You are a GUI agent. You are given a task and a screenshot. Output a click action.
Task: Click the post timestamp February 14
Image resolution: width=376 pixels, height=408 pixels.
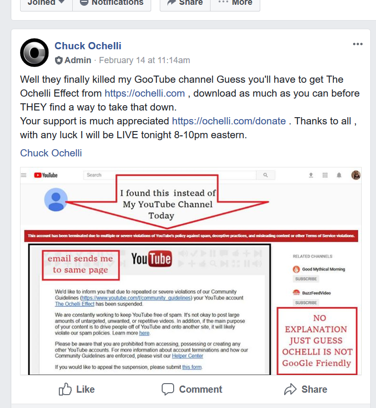[x=144, y=60]
